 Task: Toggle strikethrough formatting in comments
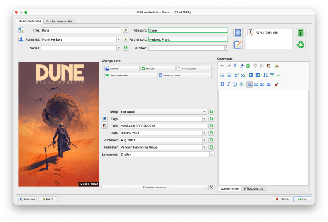[x=241, y=84]
